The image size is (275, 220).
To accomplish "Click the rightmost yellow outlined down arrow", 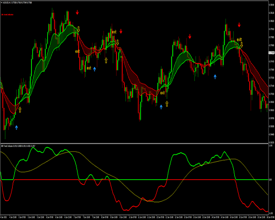I will click(241, 45).
